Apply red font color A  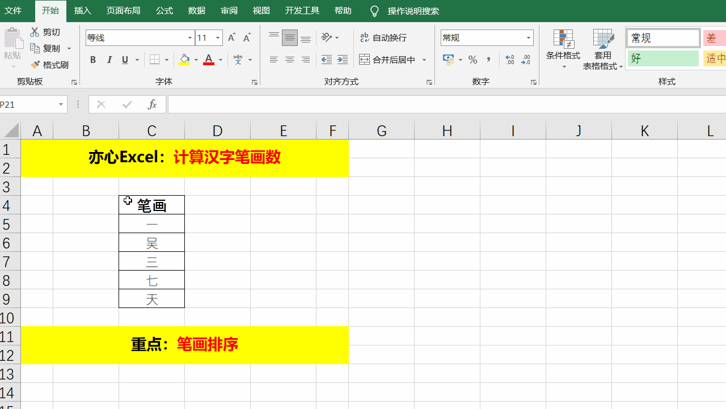[x=209, y=60]
